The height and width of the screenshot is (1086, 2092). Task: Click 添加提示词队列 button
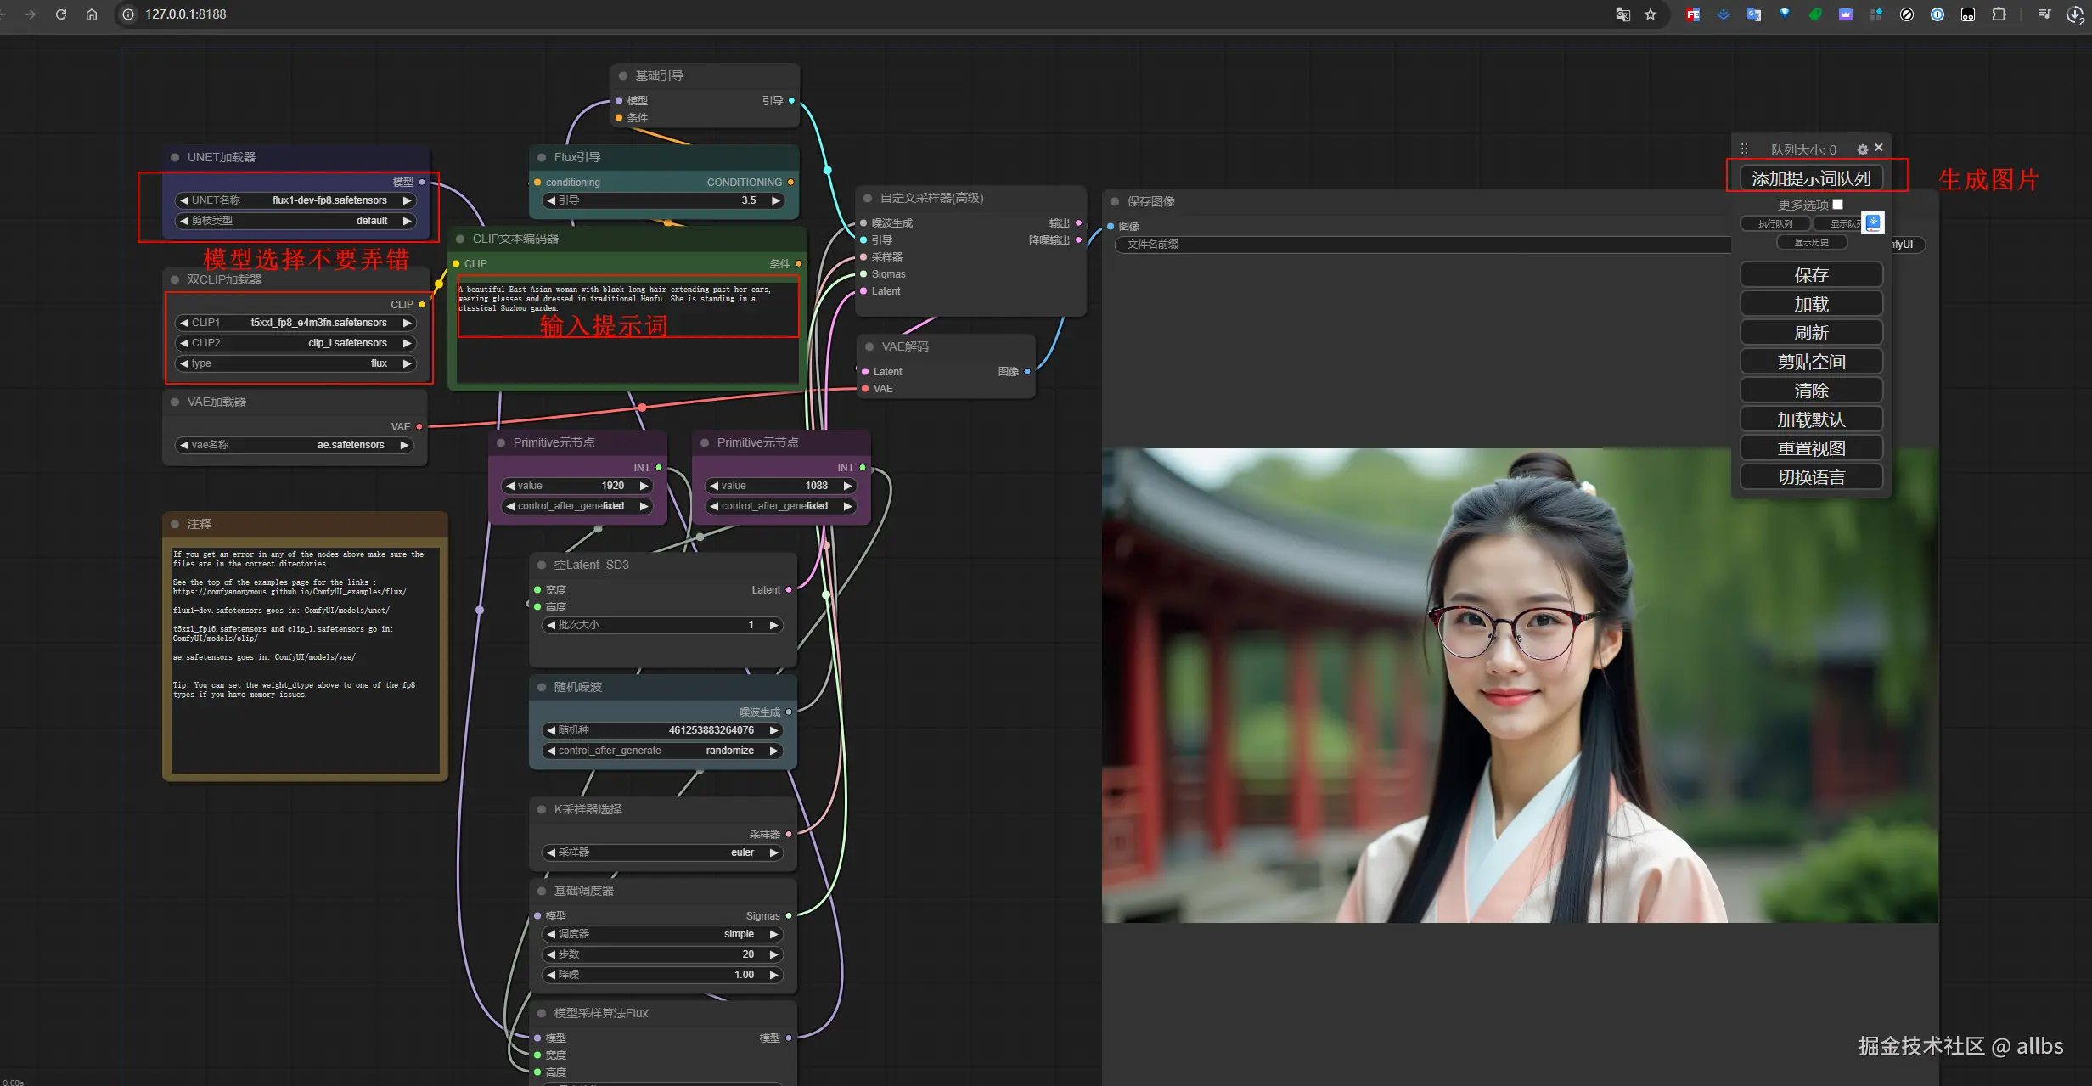[1811, 178]
